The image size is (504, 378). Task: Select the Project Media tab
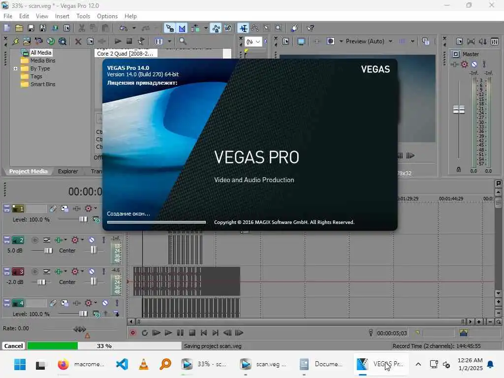28,171
